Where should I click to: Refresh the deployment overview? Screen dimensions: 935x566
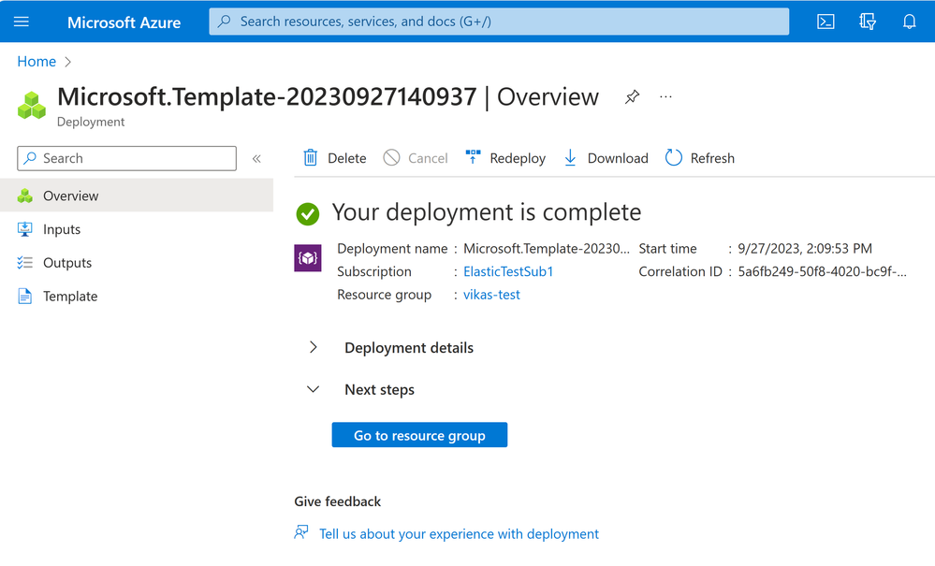(699, 158)
